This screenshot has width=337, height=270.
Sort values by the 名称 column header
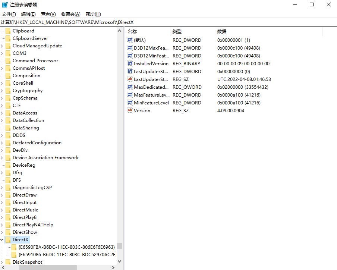[x=148, y=31]
